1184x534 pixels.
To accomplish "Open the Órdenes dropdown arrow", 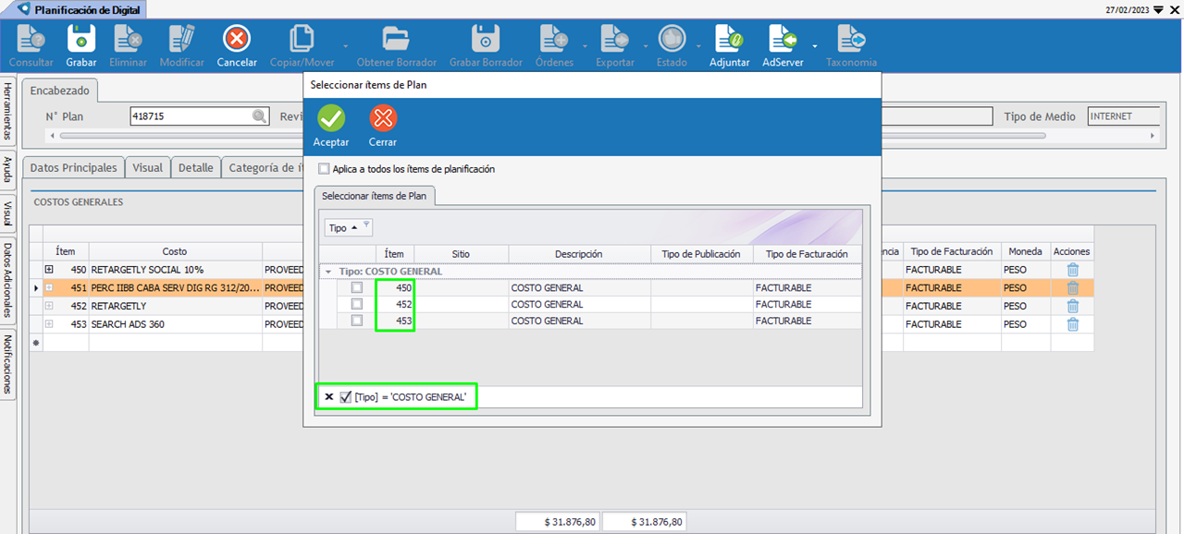I will 586,44.
